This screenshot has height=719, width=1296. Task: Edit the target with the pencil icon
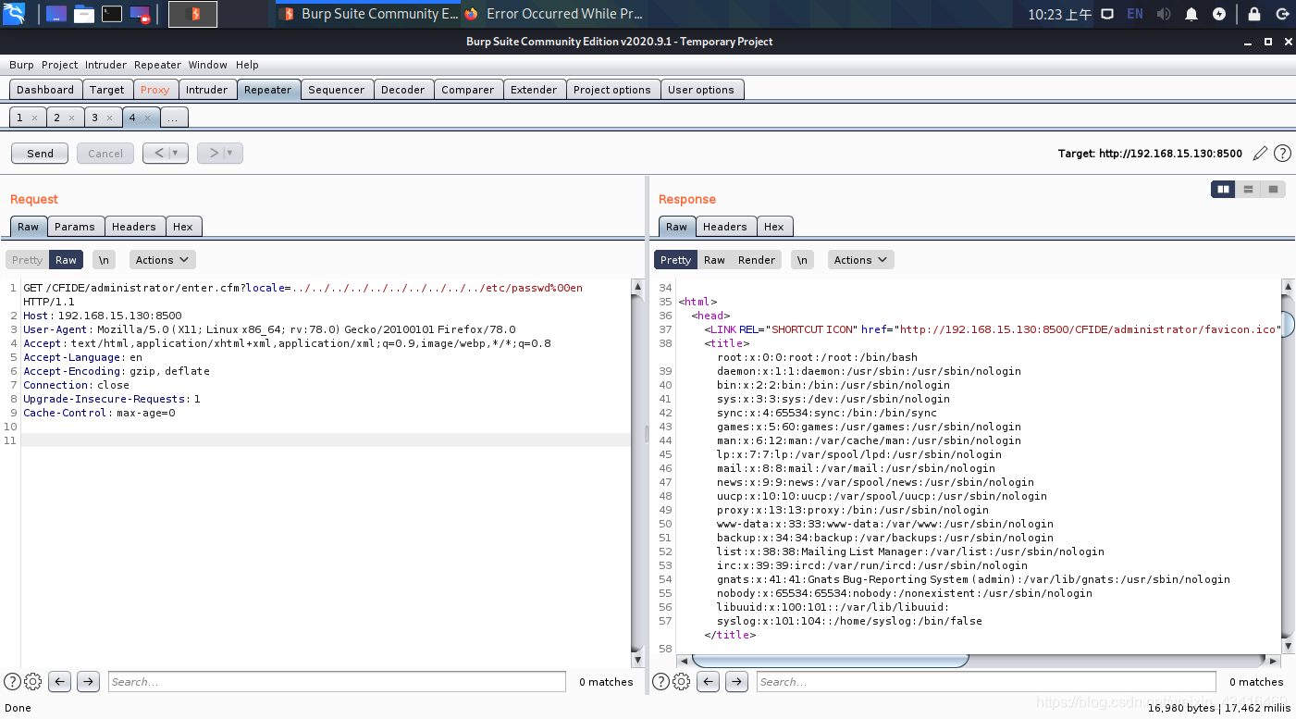(x=1260, y=154)
